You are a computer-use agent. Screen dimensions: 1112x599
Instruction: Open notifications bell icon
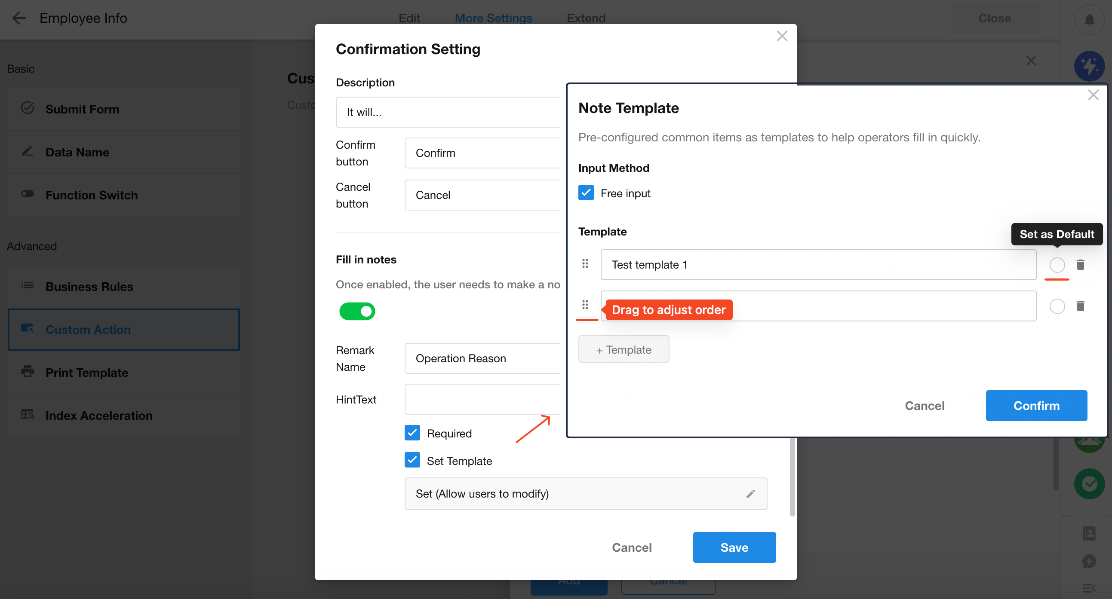(1089, 19)
